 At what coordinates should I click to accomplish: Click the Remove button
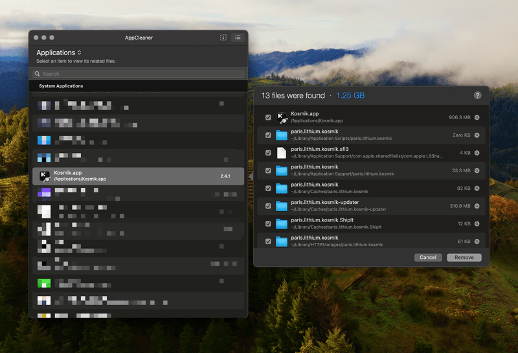(x=464, y=258)
